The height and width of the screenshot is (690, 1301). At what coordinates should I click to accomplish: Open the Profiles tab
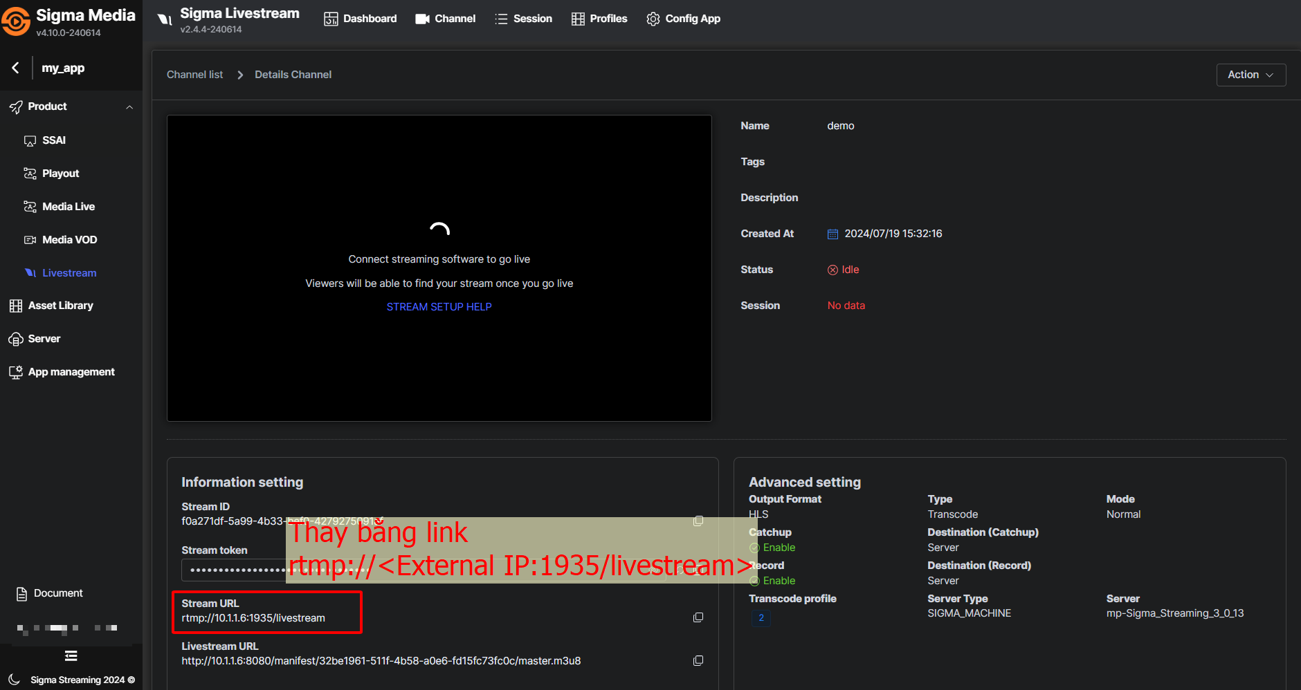coord(599,19)
